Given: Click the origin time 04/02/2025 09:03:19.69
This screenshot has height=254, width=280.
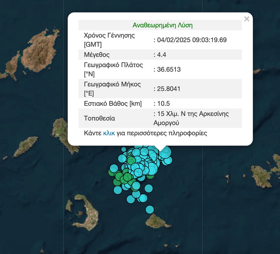Looking at the screenshot, I should click(x=192, y=40).
